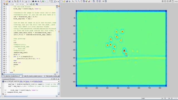Insert Legend from the figure toolbar
The image size is (178, 100).
(x=100, y=1)
